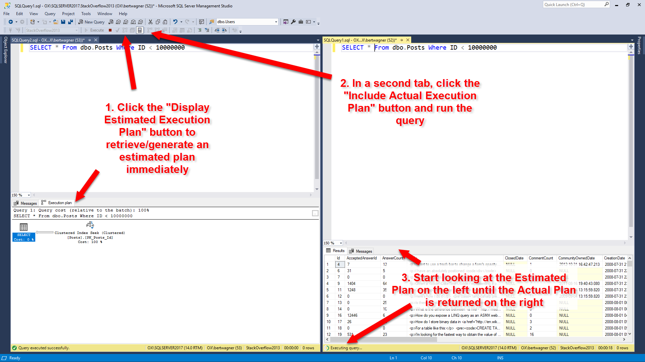Click the Save All icon

[71, 22]
